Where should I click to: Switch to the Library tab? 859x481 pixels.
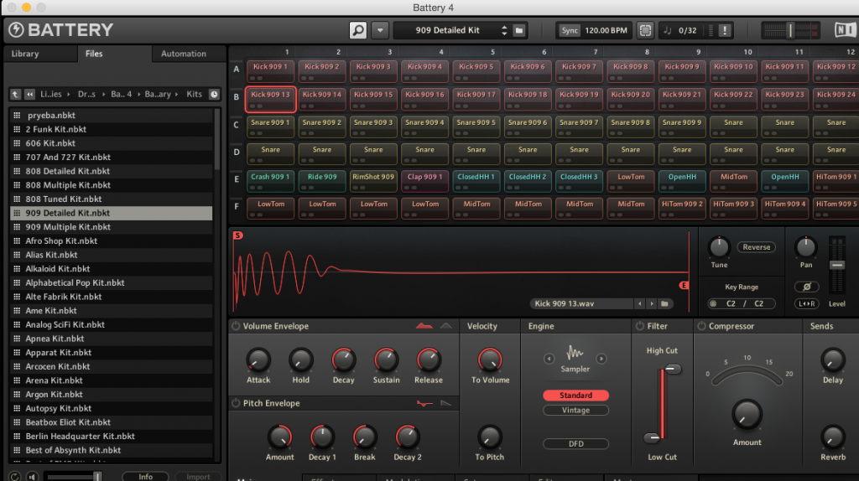[25, 54]
